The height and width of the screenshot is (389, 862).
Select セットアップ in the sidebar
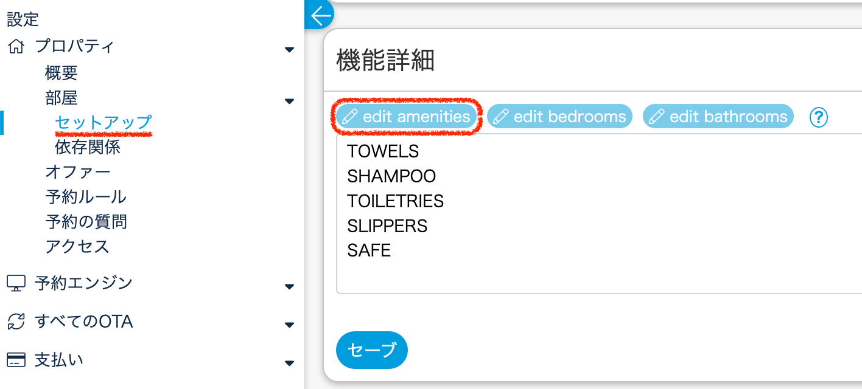tap(103, 122)
